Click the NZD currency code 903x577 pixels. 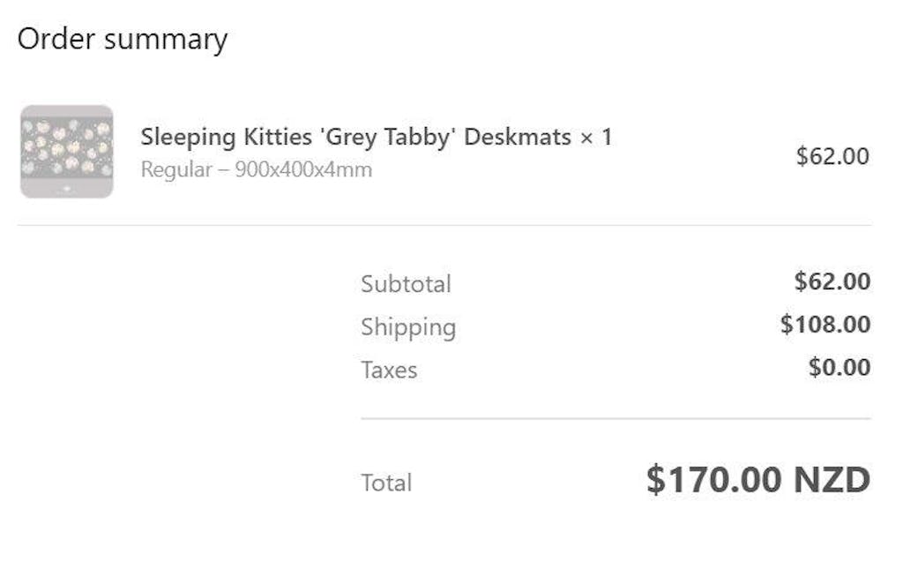[x=832, y=480]
